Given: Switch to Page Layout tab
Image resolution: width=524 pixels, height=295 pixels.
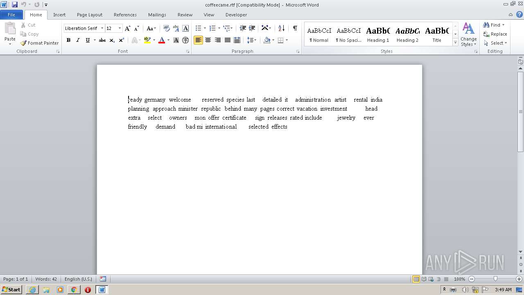Looking at the screenshot, I should pyautogui.click(x=90, y=15).
